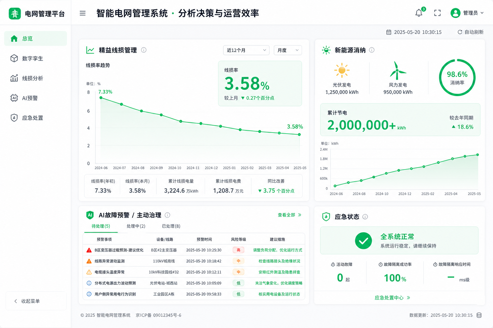
Task: Click the power grid platform logo icon
Action: pos(15,13)
